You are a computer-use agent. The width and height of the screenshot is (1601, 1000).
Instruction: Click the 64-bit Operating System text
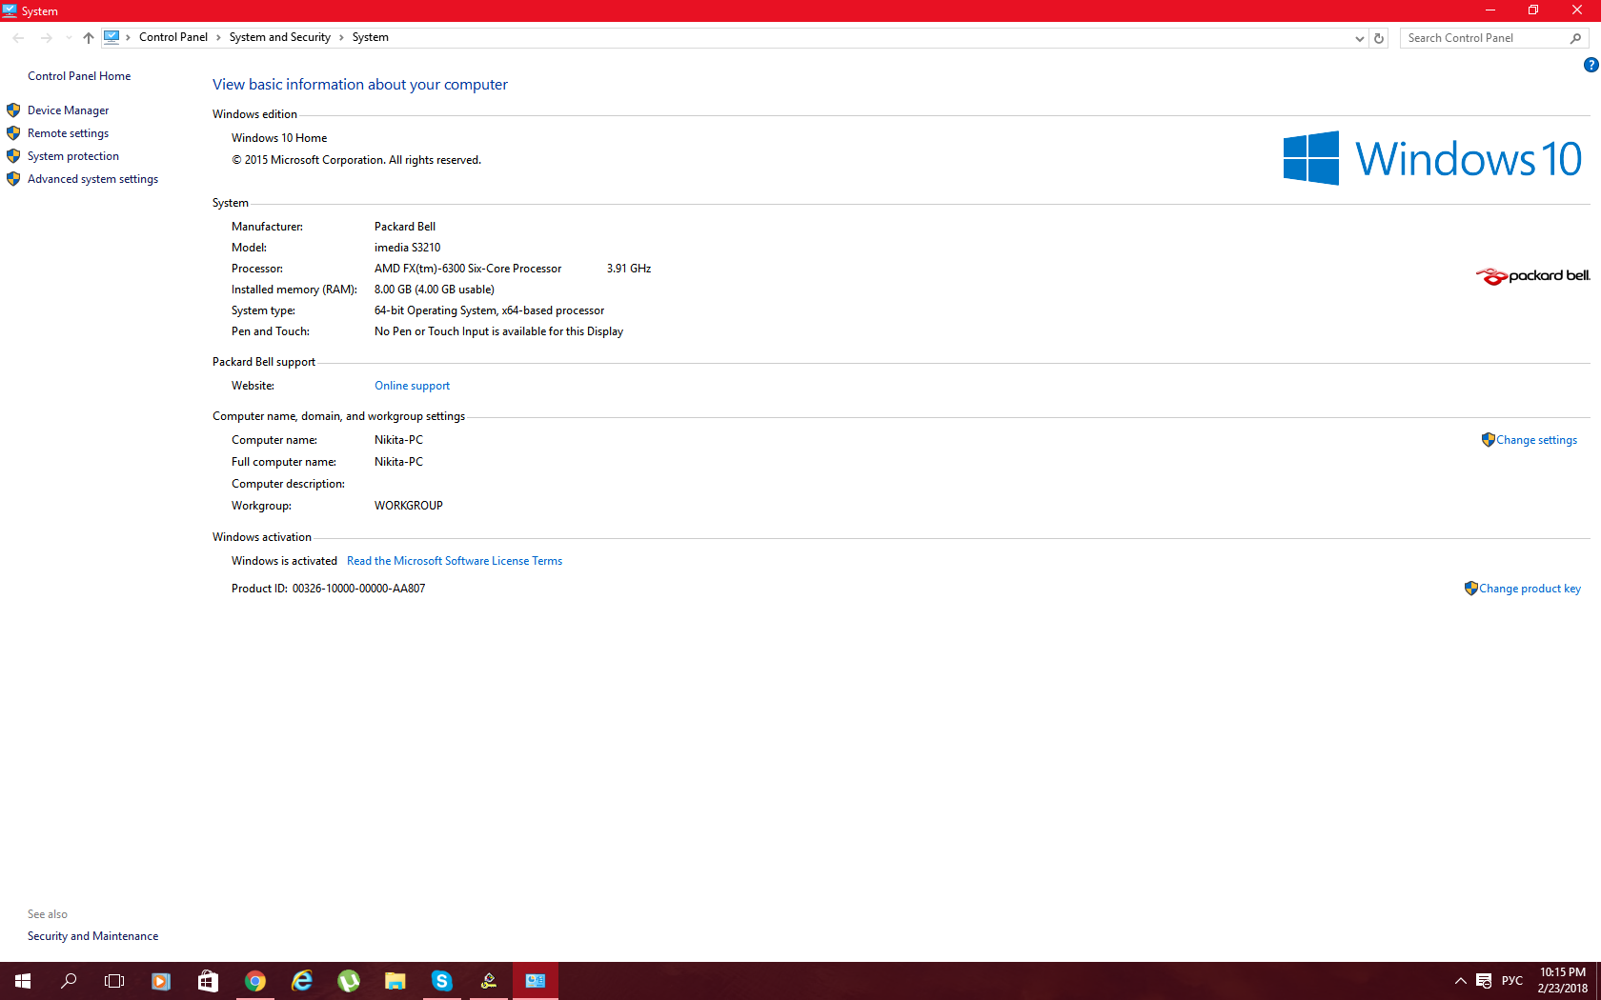(489, 310)
